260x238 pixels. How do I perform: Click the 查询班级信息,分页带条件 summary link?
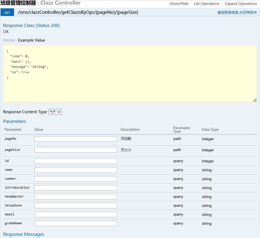tap(237, 12)
